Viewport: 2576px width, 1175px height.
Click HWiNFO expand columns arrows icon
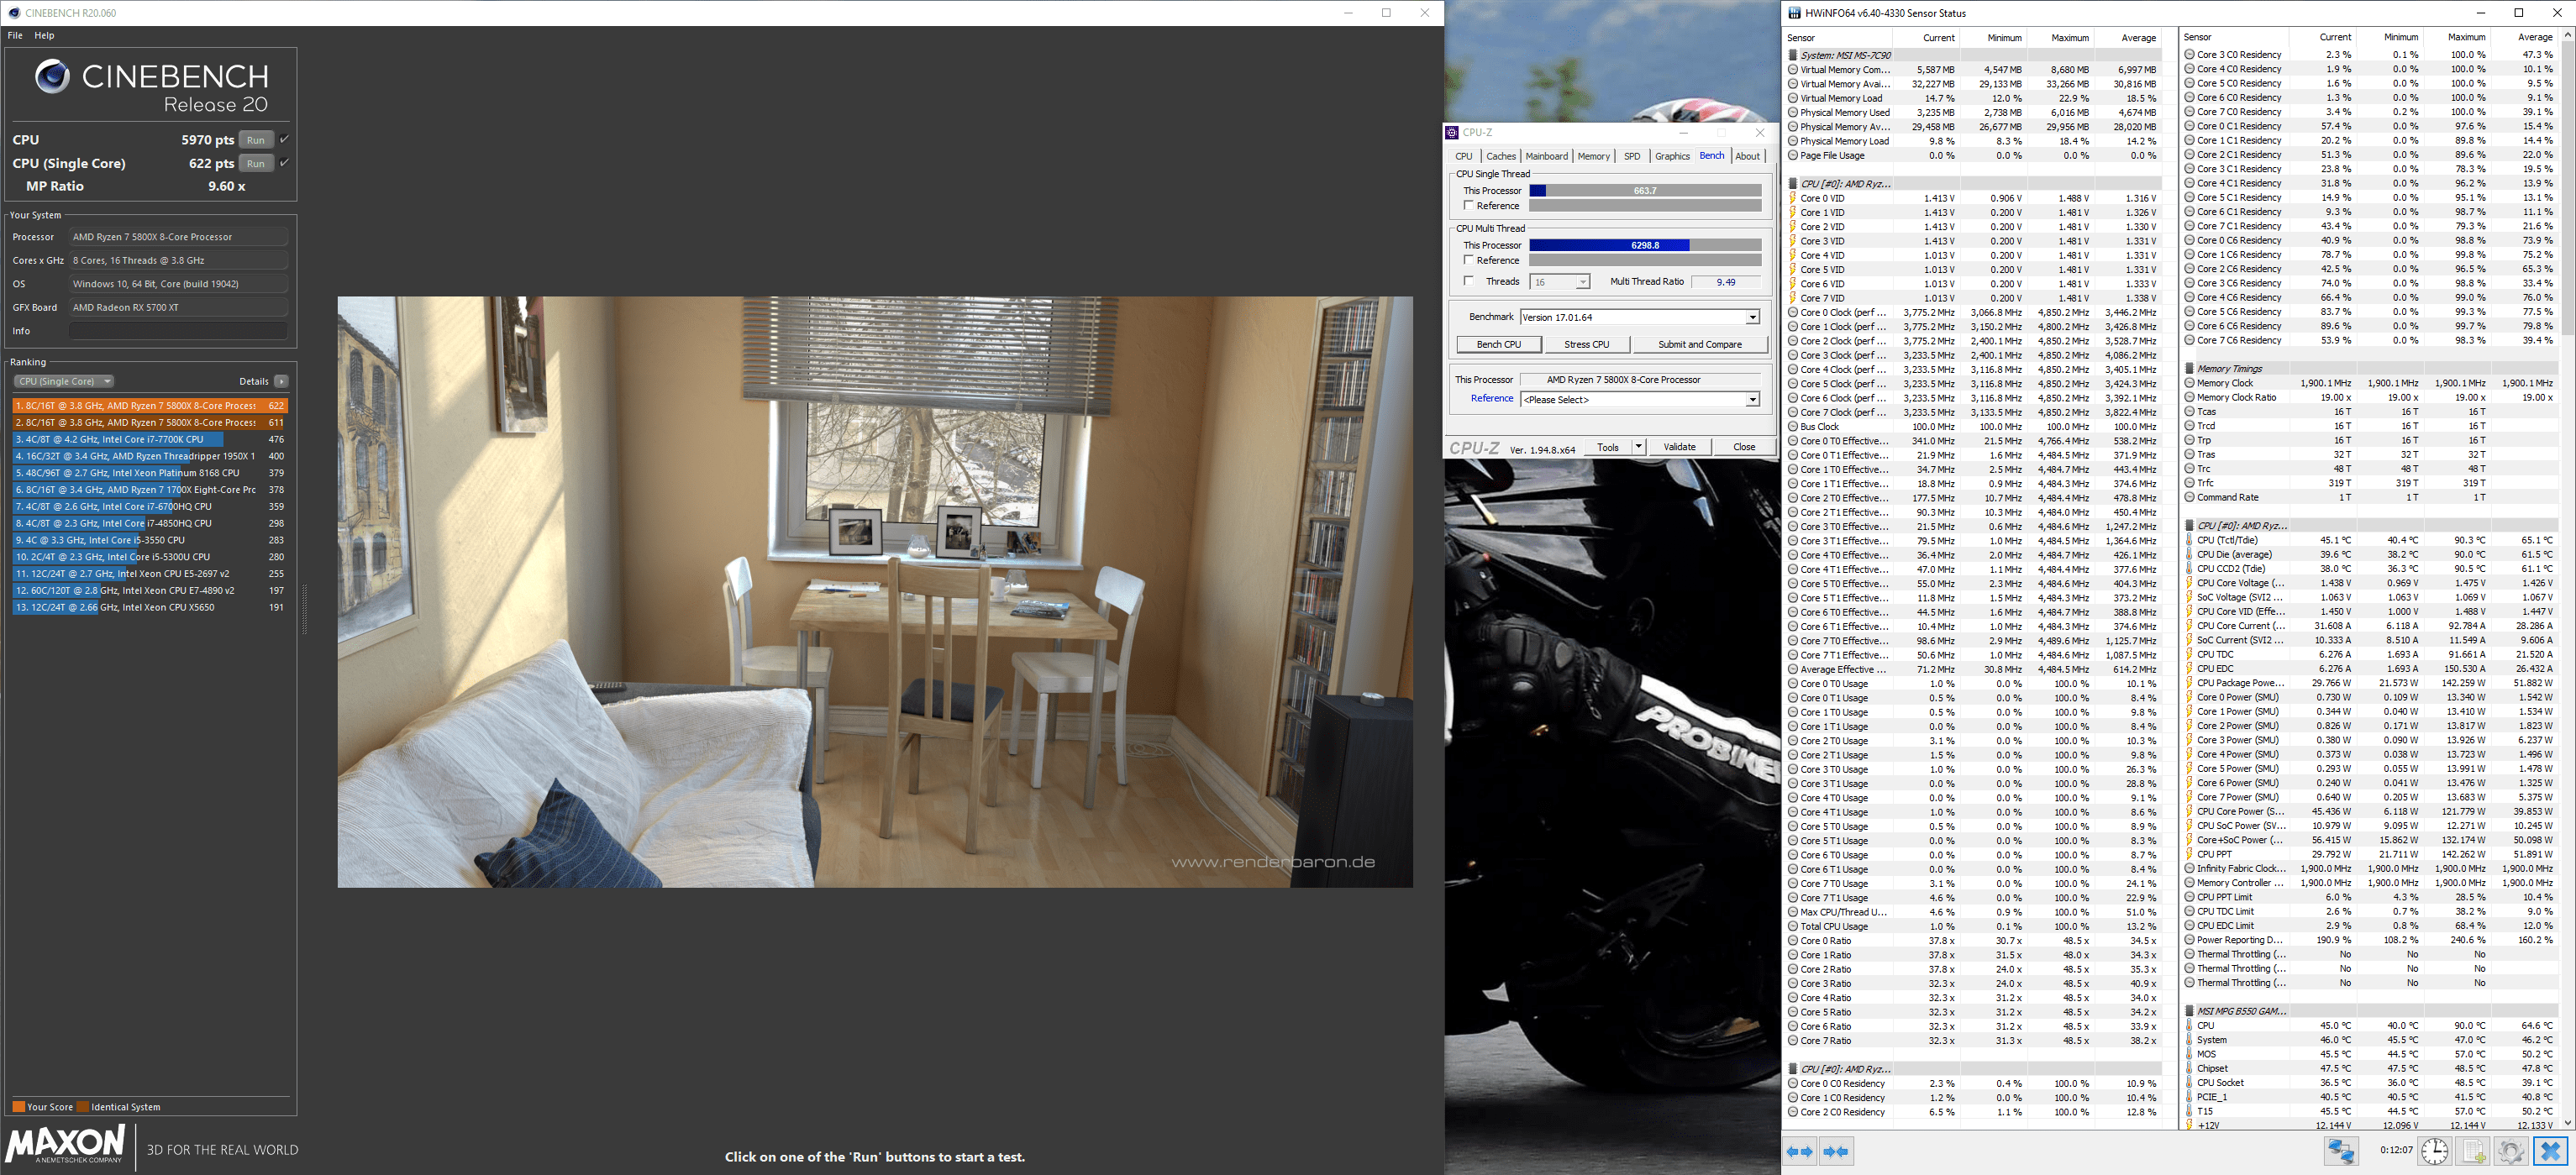coord(1800,1151)
